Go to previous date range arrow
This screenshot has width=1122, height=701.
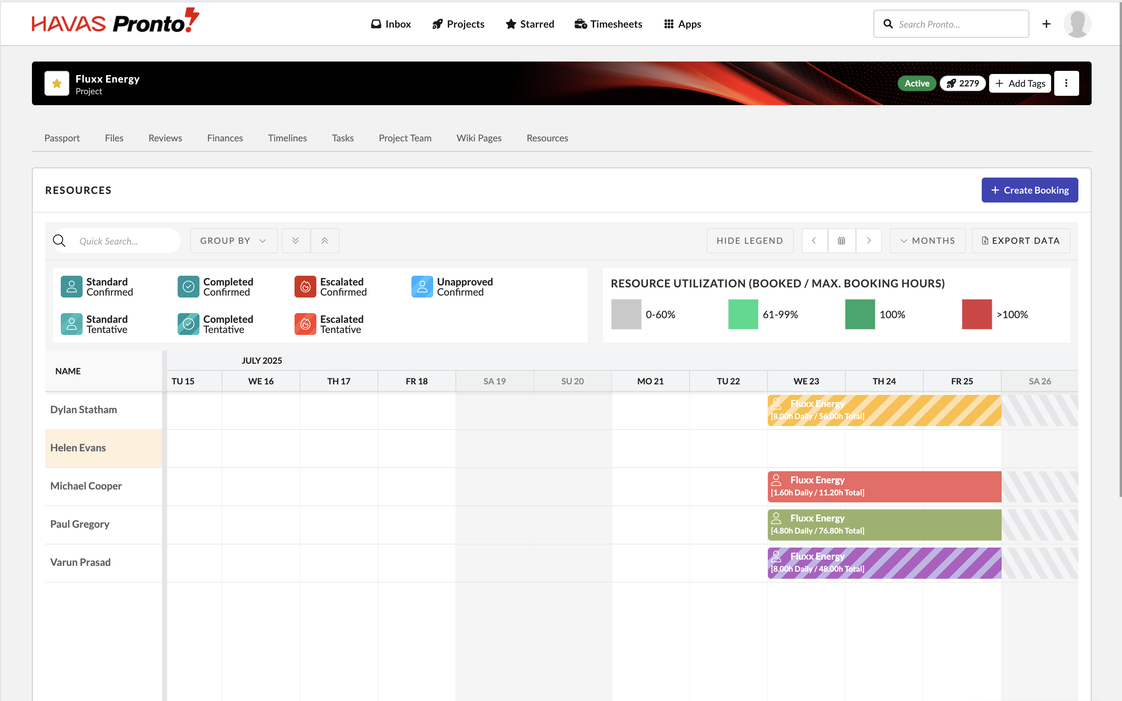(x=814, y=241)
